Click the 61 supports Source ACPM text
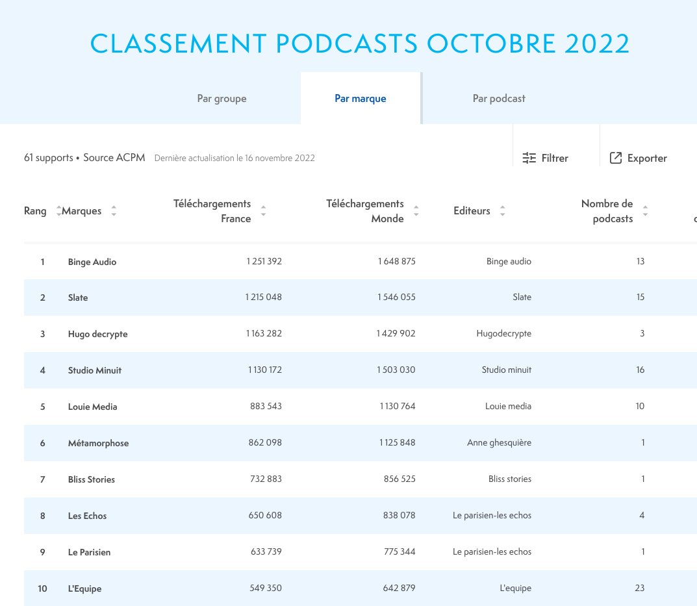The height and width of the screenshot is (606, 697). 84,158
